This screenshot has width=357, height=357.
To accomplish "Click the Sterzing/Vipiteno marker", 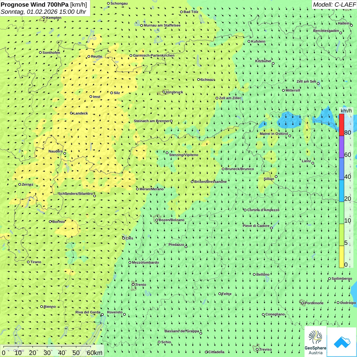I will point(167,153).
